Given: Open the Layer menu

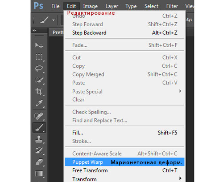Looking at the screenshot, I should pyautogui.click(x=111, y=6).
